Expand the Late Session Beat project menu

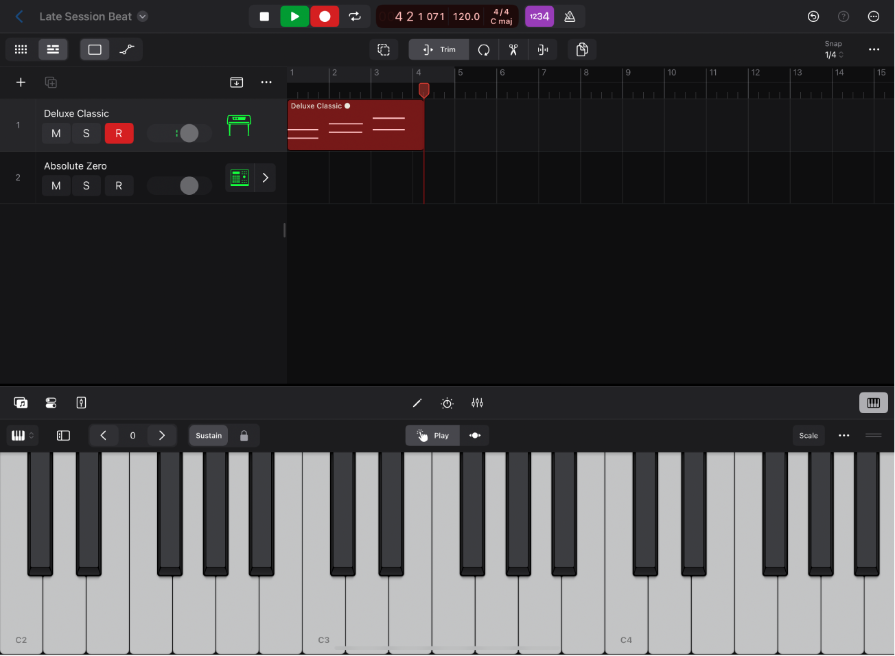[x=142, y=16]
